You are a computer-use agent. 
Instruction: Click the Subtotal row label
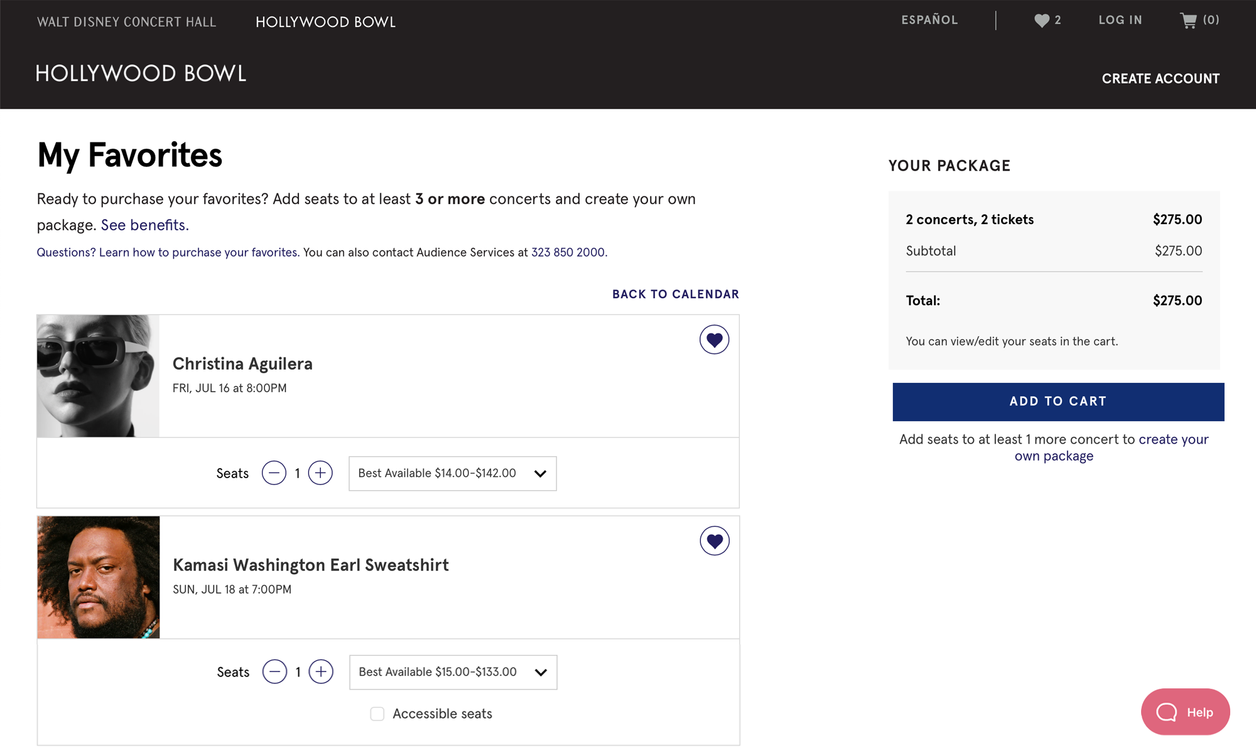coord(931,251)
